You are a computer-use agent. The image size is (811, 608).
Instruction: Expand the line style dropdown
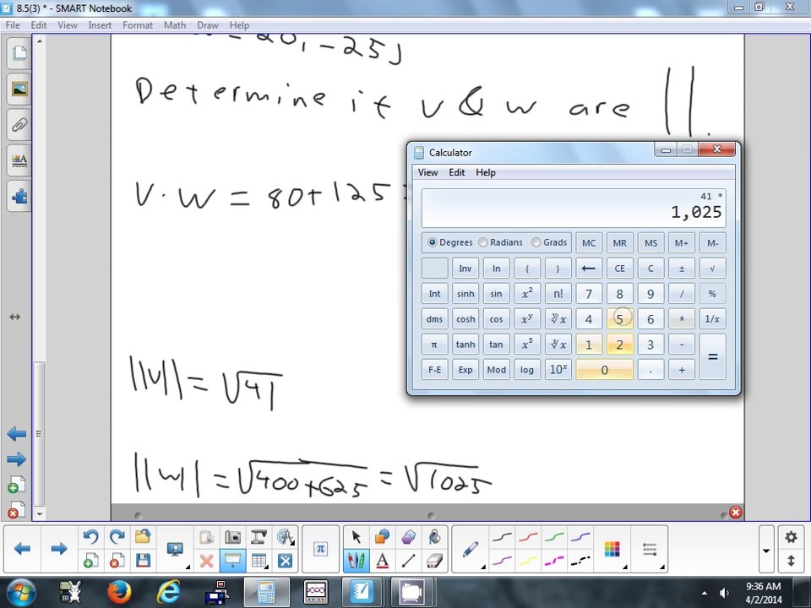click(x=662, y=567)
